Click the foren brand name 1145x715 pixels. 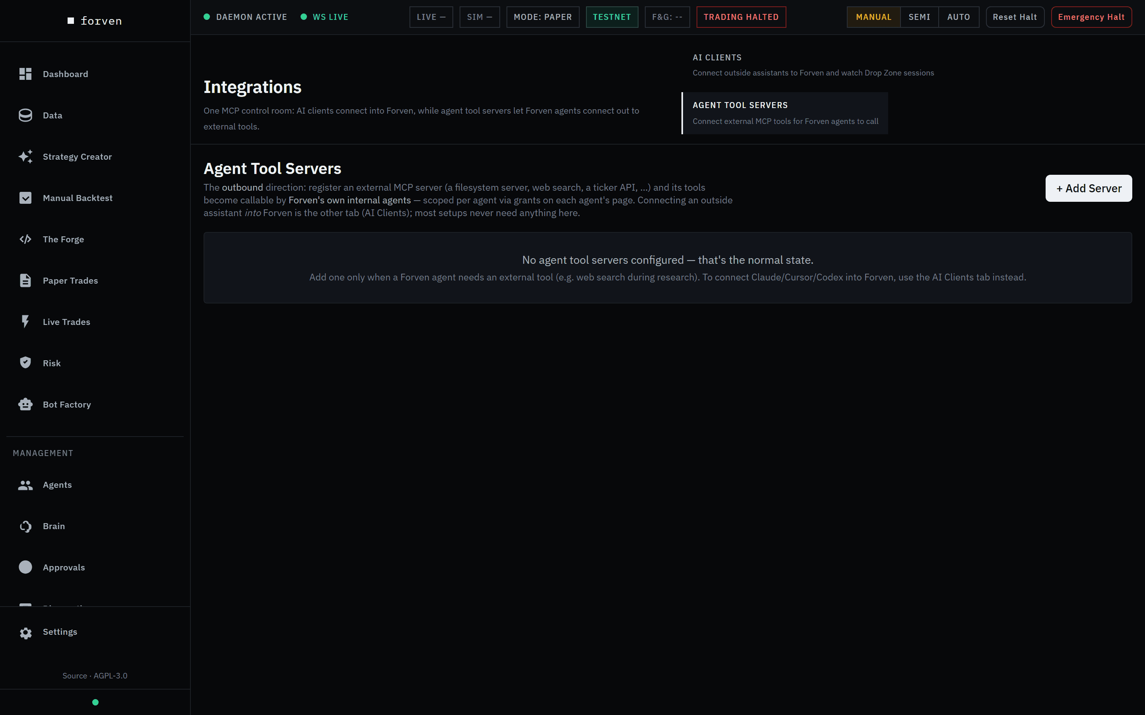101,21
